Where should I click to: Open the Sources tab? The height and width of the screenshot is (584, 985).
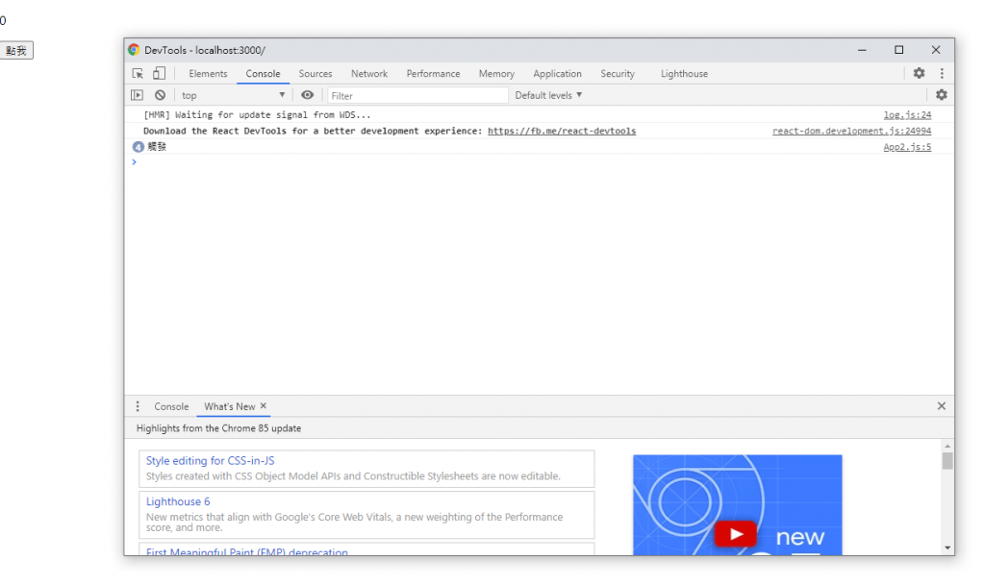point(316,73)
